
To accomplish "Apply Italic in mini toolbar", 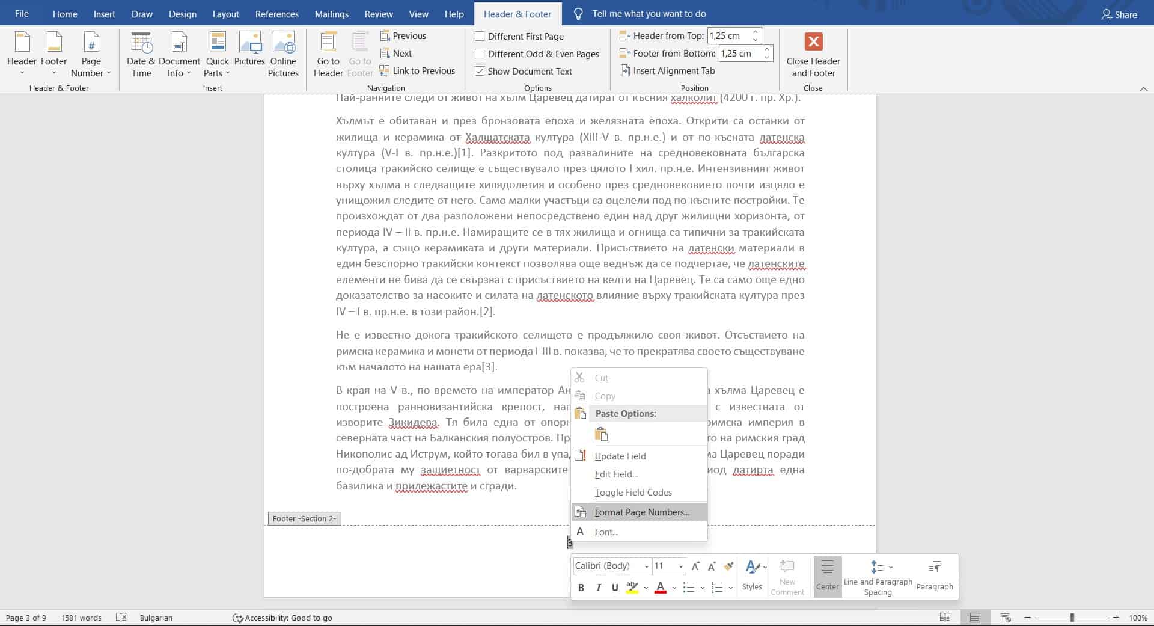I will point(598,588).
